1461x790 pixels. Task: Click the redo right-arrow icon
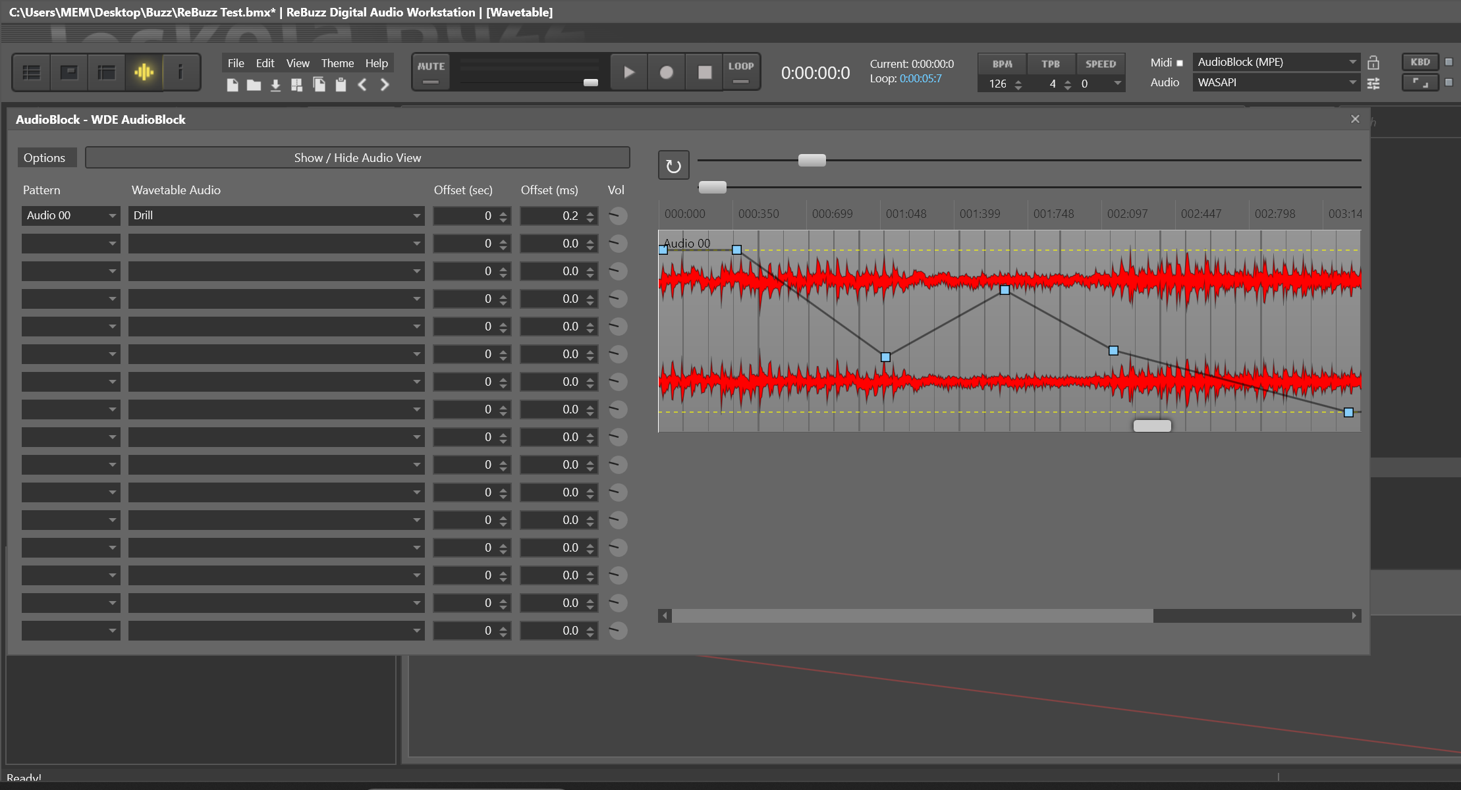pos(385,85)
